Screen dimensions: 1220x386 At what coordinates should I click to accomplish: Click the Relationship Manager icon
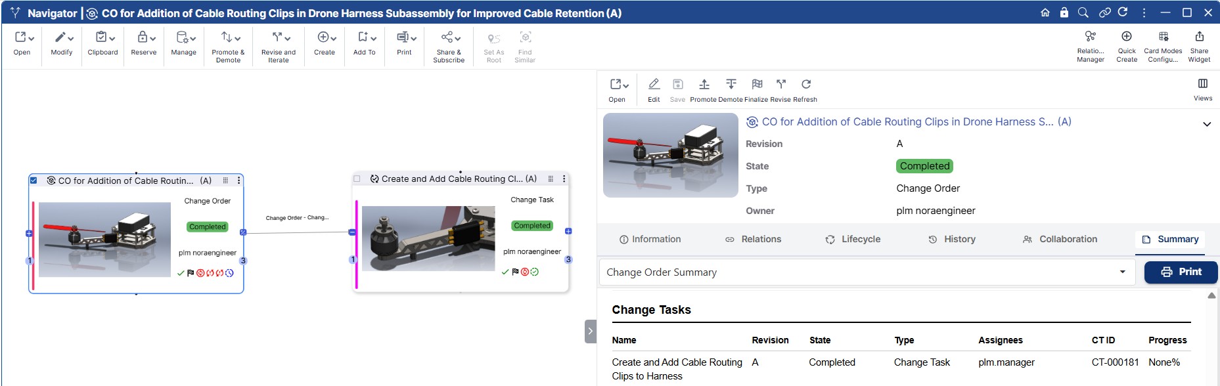pos(1090,37)
